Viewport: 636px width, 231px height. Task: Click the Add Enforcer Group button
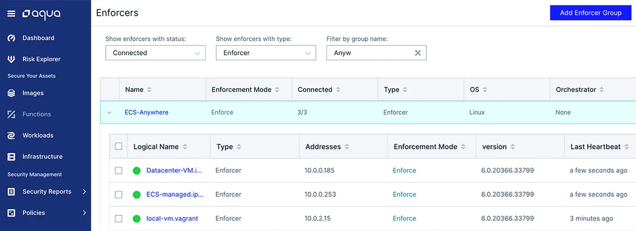coord(591,13)
